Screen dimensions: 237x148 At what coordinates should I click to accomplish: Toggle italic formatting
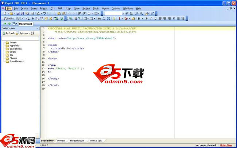pos(151,19)
